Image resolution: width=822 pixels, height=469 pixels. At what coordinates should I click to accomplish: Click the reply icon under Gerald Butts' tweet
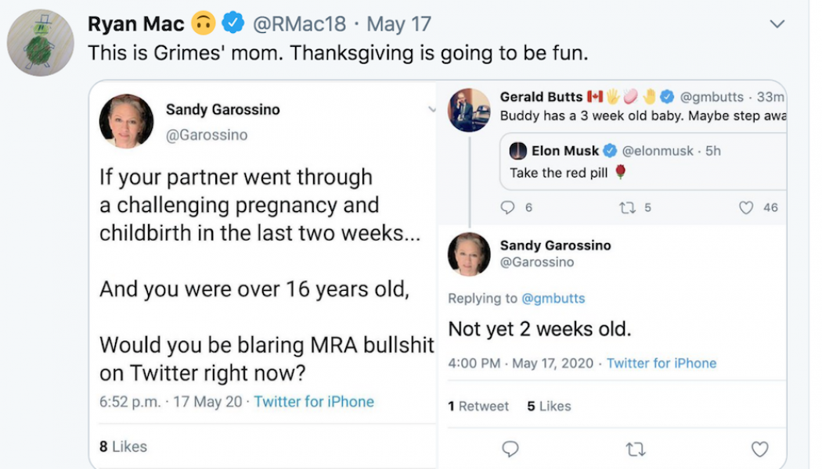click(510, 207)
